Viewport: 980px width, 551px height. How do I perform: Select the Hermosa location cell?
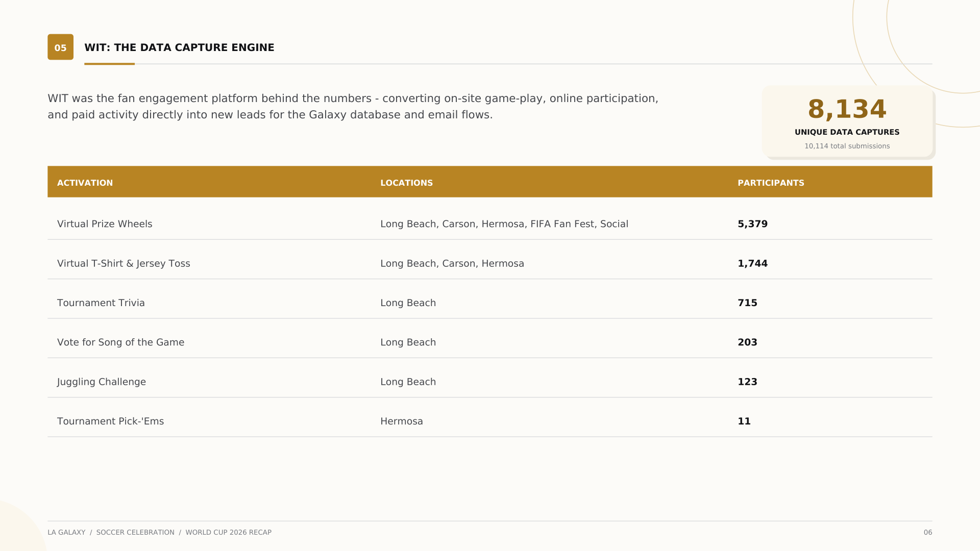(x=402, y=421)
